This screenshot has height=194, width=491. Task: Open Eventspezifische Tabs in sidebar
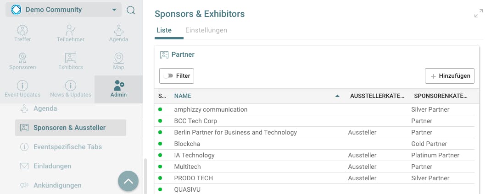click(x=67, y=147)
